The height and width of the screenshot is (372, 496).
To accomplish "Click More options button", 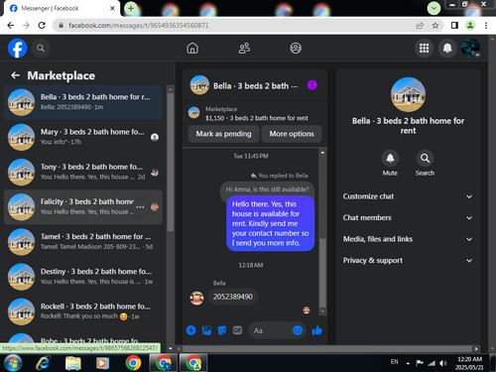I will 292,134.
